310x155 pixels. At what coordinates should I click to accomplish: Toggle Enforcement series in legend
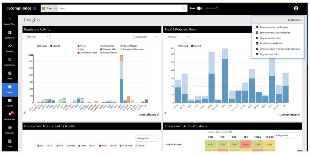click(x=107, y=46)
